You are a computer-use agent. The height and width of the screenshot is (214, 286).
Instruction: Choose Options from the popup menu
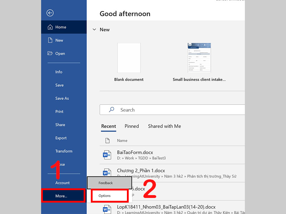[109, 195]
